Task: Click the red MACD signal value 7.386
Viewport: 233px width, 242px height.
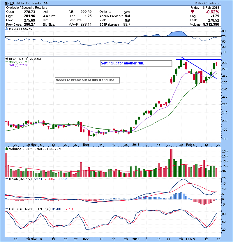Action: coord(49,179)
